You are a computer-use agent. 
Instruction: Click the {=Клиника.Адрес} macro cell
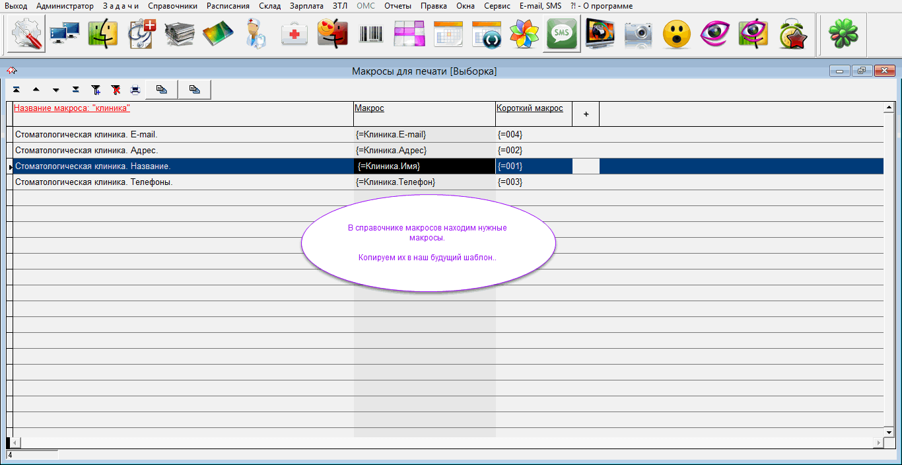(x=391, y=151)
